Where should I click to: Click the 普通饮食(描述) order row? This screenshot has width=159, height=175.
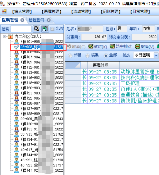[x=112, y=95]
